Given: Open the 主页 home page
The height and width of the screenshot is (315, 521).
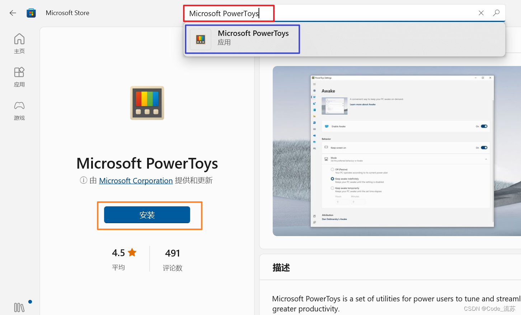Looking at the screenshot, I should (x=19, y=43).
